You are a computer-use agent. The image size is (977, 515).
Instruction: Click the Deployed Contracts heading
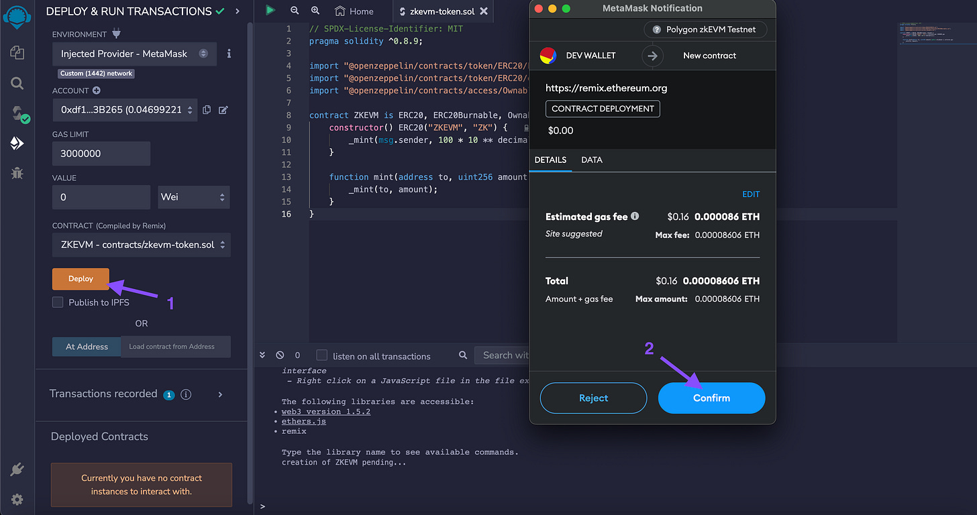[x=99, y=437]
